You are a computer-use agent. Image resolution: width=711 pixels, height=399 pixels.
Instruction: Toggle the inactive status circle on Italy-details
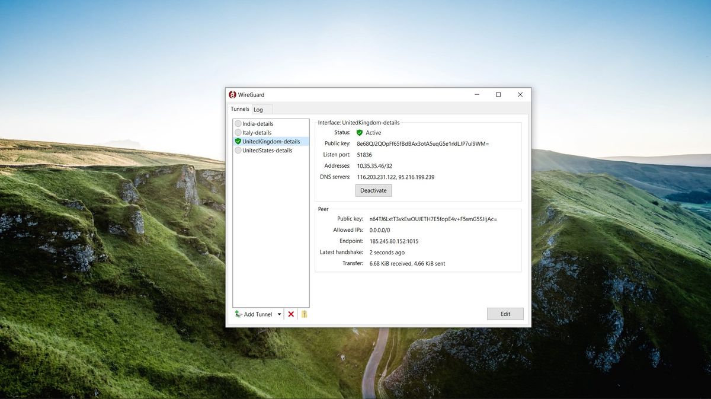point(238,132)
